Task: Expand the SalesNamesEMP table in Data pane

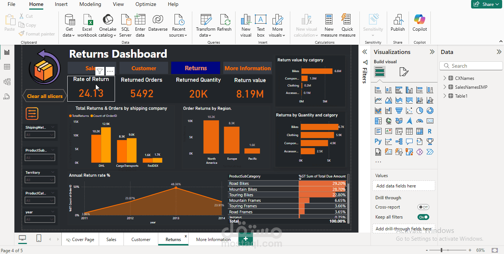Action: click(445, 87)
